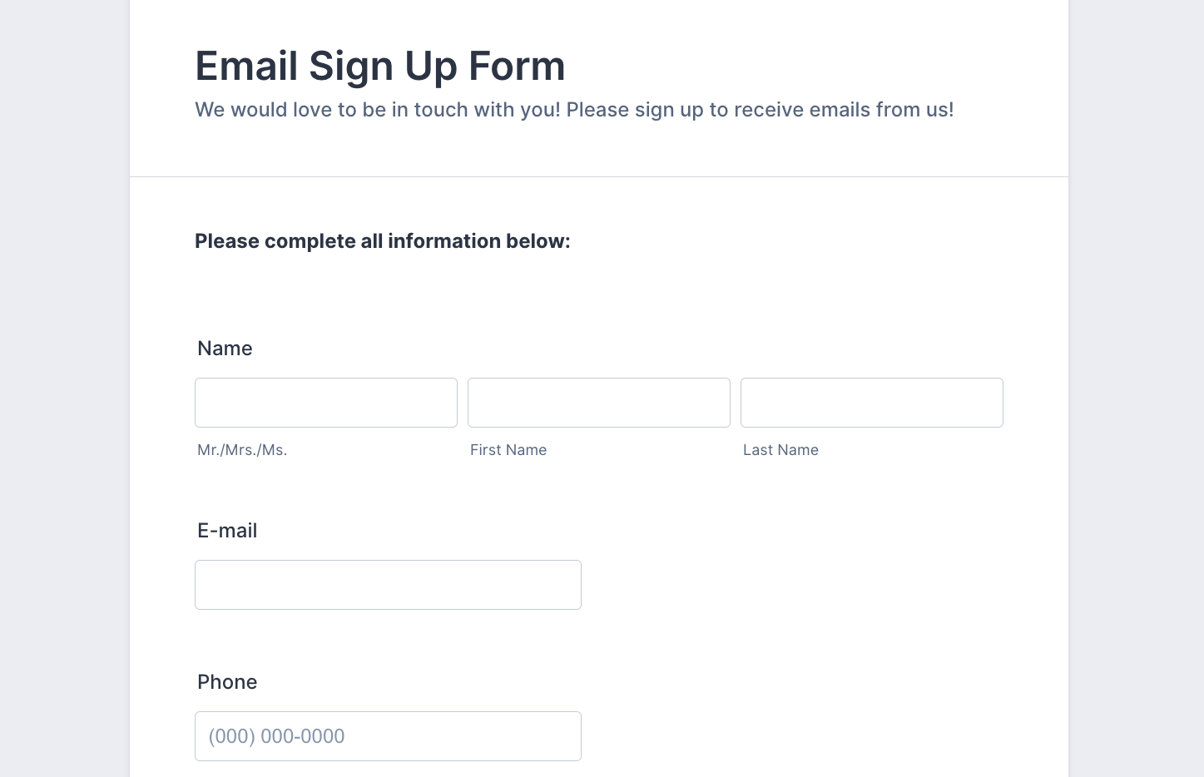Click the sentence "Please sign up to receive emails from us!"
This screenshot has height=777, width=1204.
pos(760,110)
